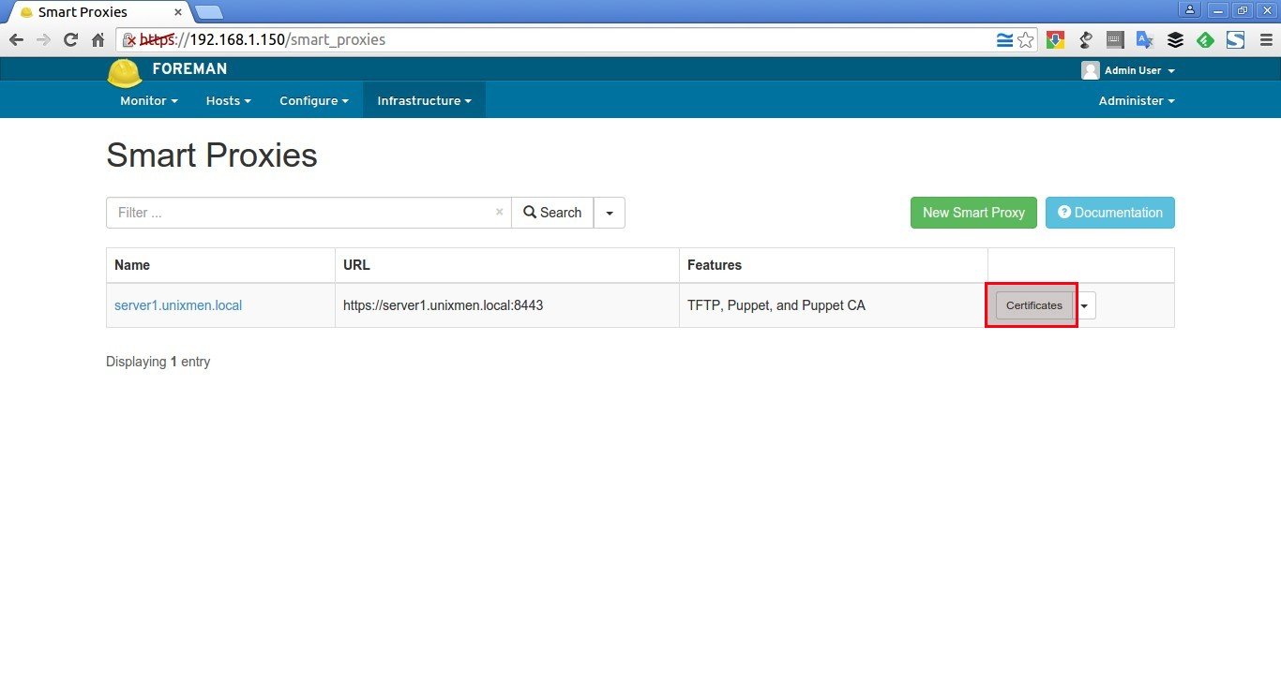This screenshot has height=697, width=1281.
Task: Open the Infrastructure menu
Action: (x=424, y=100)
